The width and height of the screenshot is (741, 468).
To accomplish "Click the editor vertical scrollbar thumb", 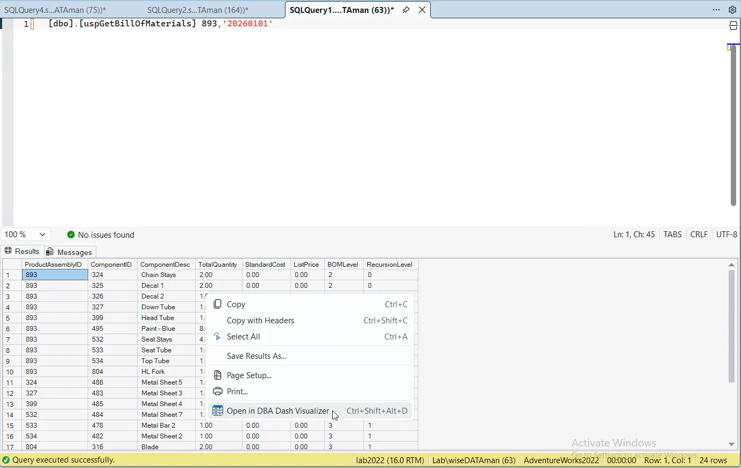I will point(733,125).
